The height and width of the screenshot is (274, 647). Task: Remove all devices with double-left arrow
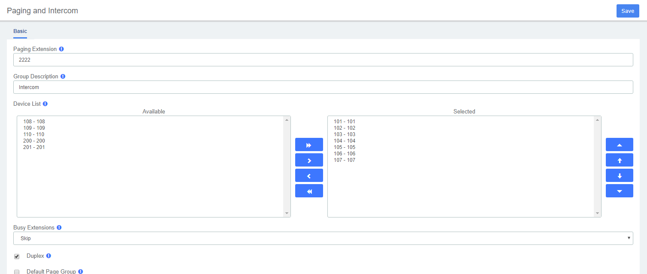point(309,191)
